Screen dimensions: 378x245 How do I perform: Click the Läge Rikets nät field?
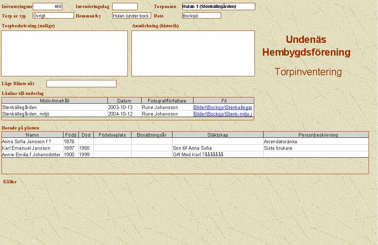tap(81, 84)
